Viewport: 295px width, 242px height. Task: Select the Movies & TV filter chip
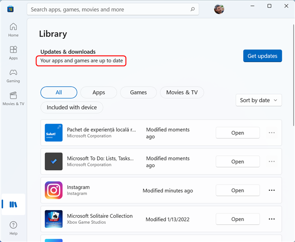(182, 93)
